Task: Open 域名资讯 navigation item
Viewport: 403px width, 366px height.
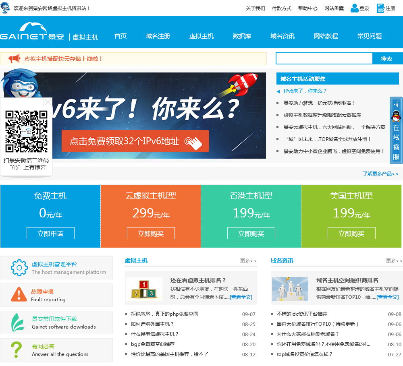Action: [x=283, y=36]
